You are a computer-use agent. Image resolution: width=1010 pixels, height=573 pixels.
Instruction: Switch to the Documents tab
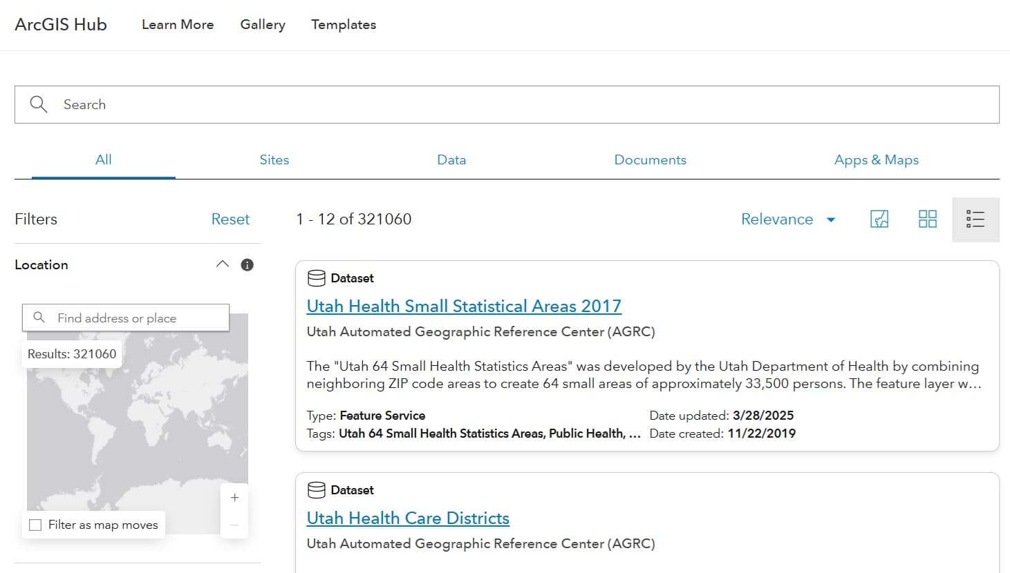point(651,159)
